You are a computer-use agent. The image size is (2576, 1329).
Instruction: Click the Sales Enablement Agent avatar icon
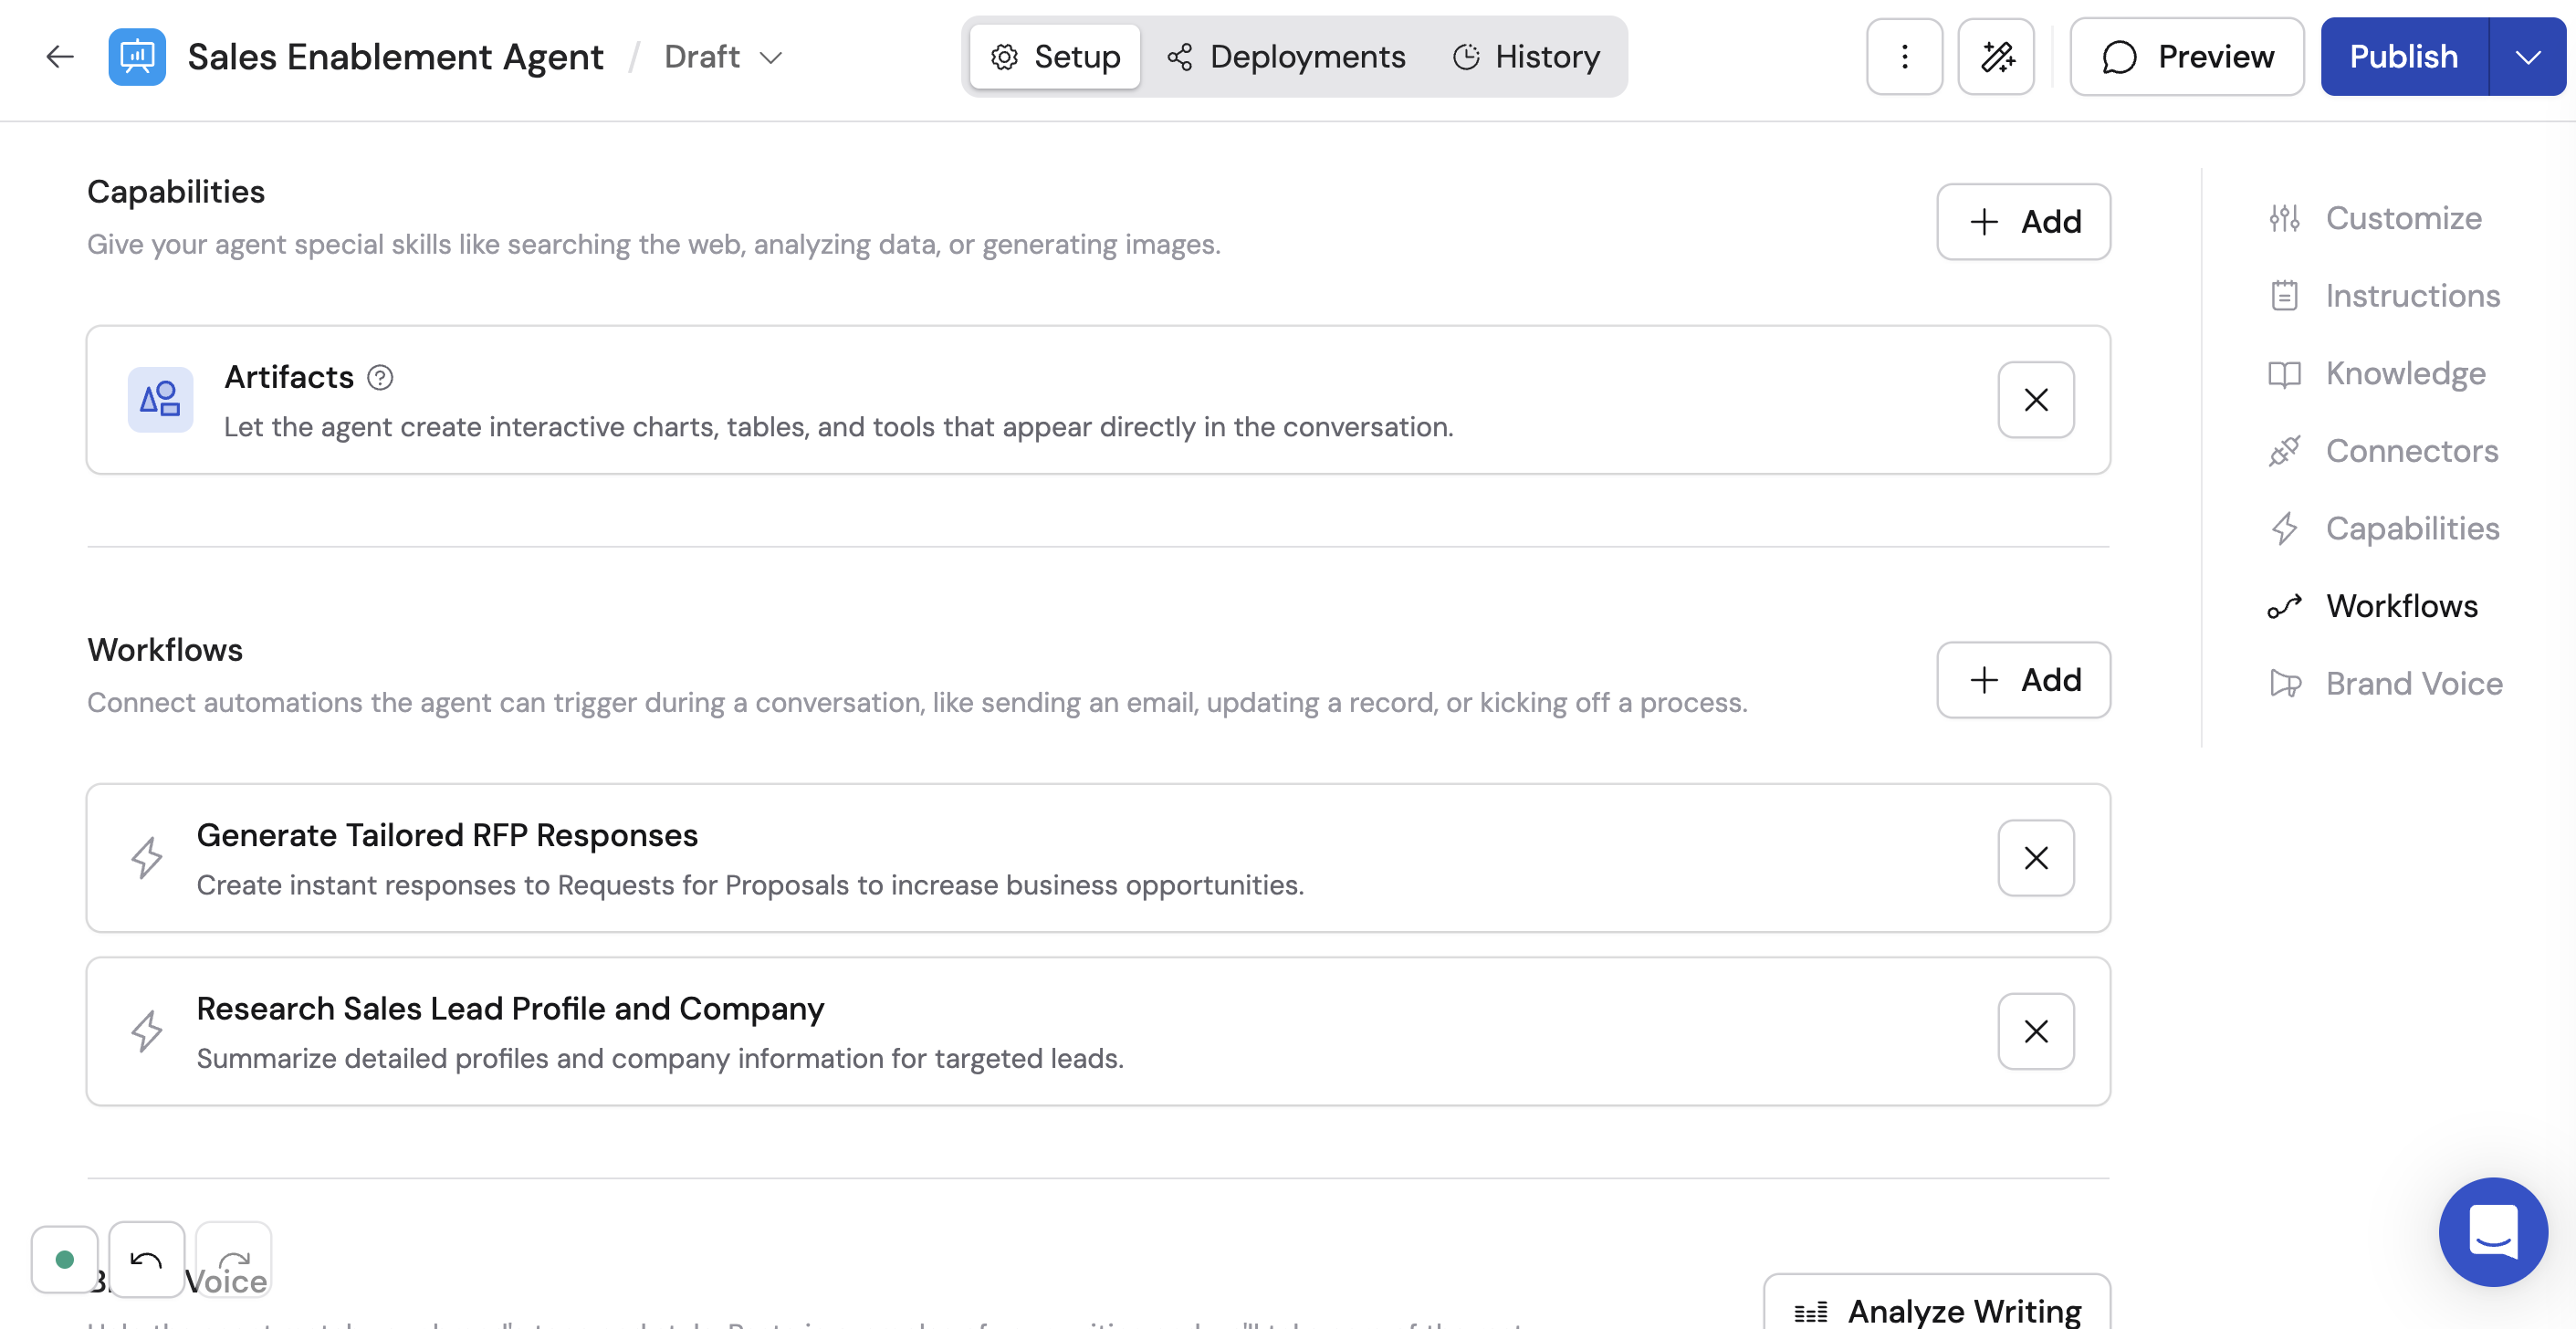137,57
